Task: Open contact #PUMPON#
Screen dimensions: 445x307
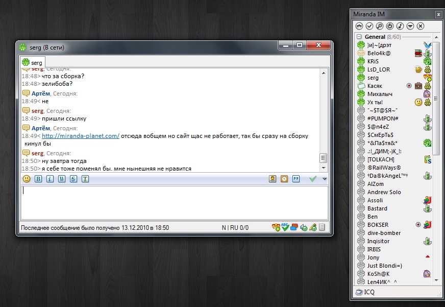Action: point(383,119)
